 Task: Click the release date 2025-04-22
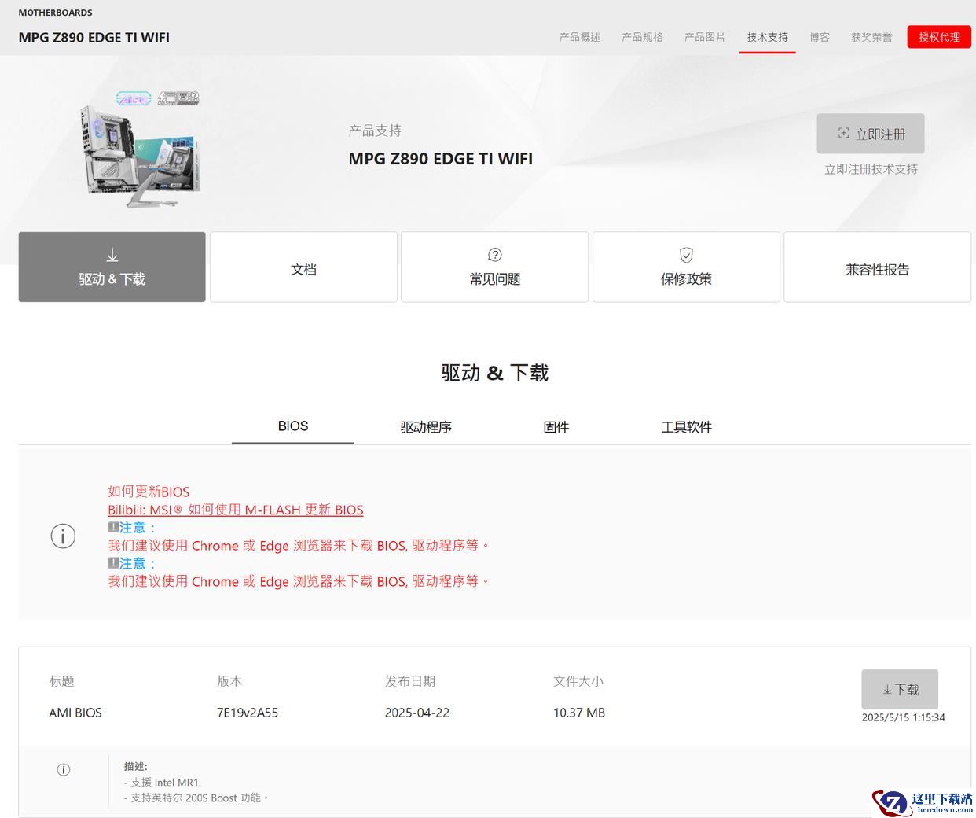[x=417, y=713]
